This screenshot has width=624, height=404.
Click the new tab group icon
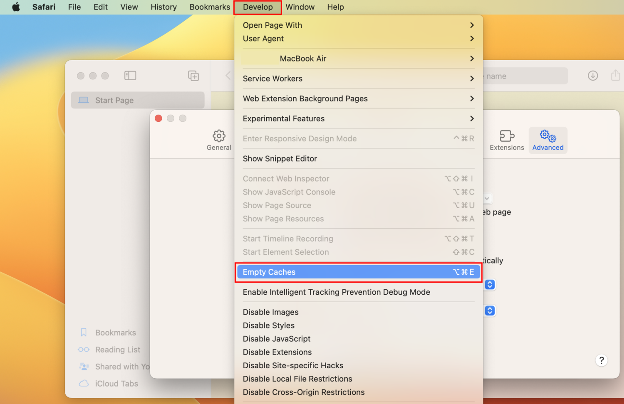pos(193,76)
